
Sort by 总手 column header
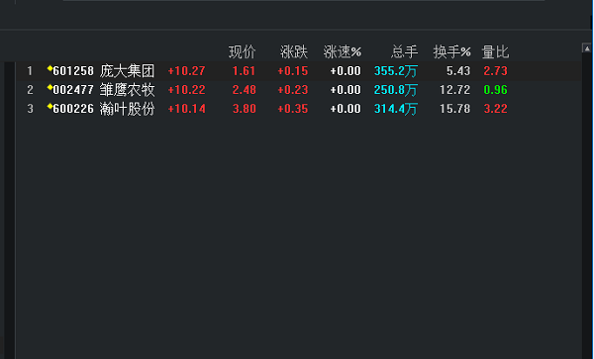(404, 52)
